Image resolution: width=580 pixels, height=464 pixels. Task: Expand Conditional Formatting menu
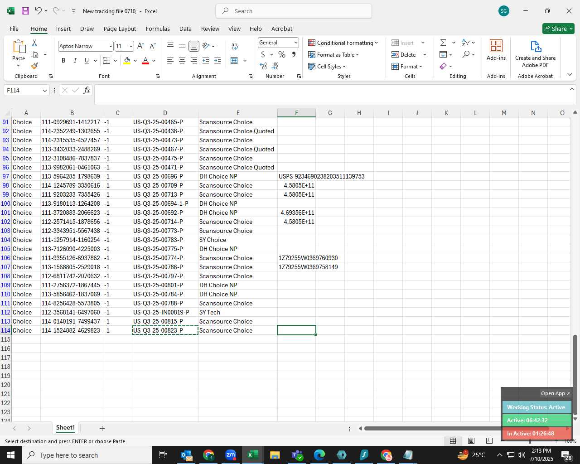[x=343, y=43]
